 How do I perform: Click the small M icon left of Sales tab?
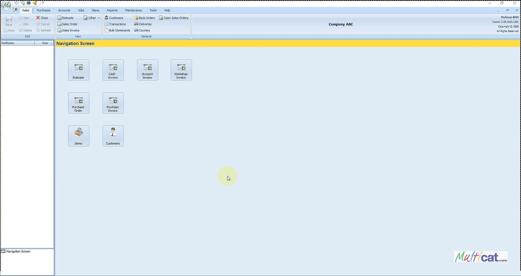15,10
